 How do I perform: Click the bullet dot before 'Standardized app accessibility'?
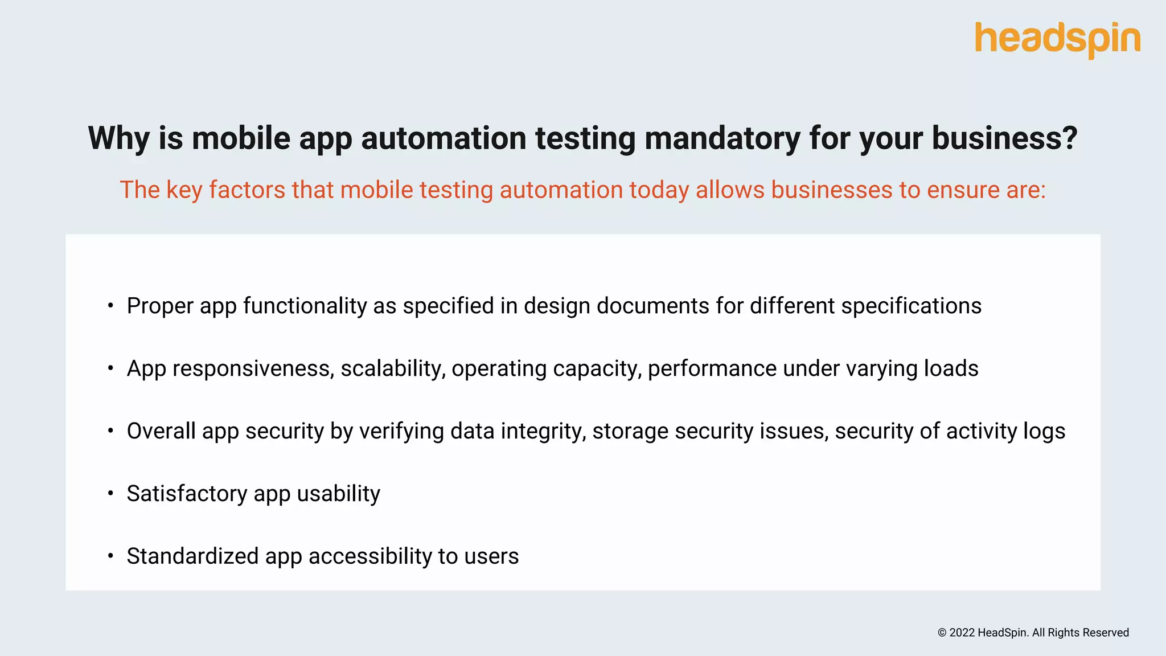click(x=110, y=556)
